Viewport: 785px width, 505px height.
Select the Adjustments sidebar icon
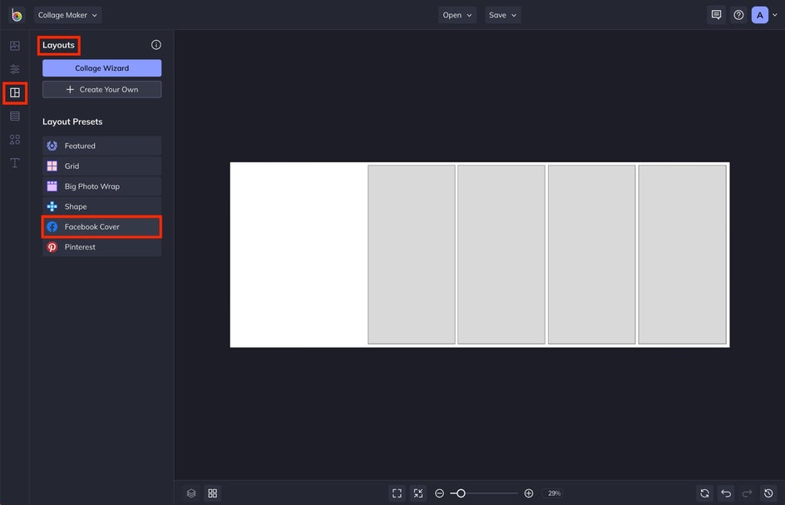click(14, 68)
